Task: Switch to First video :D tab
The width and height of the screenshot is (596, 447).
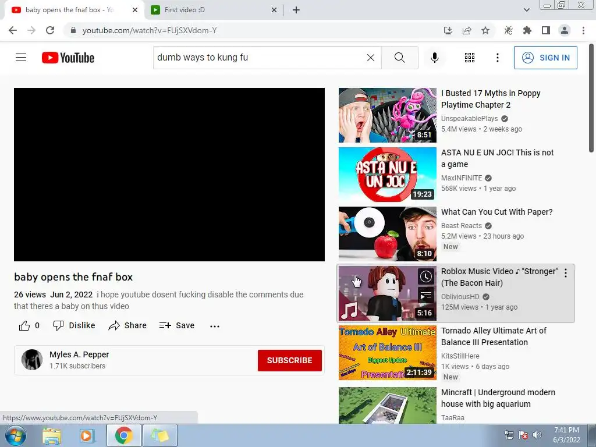Action: [214, 10]
